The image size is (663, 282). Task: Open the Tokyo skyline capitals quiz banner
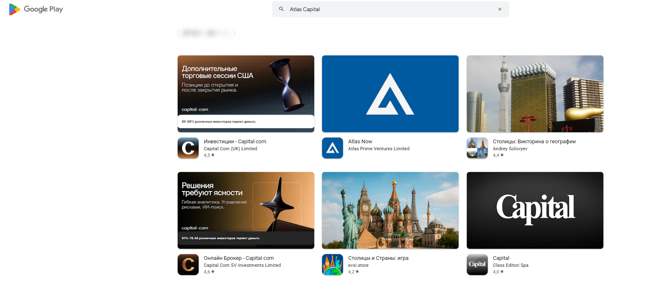535,94
